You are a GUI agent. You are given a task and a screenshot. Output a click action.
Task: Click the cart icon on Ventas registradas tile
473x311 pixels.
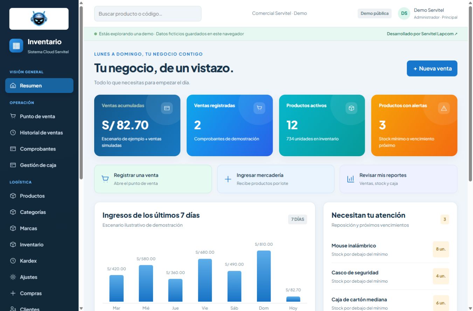[259, 108]
